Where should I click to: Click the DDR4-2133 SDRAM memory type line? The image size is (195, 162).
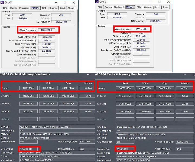[x=57, y=153]
